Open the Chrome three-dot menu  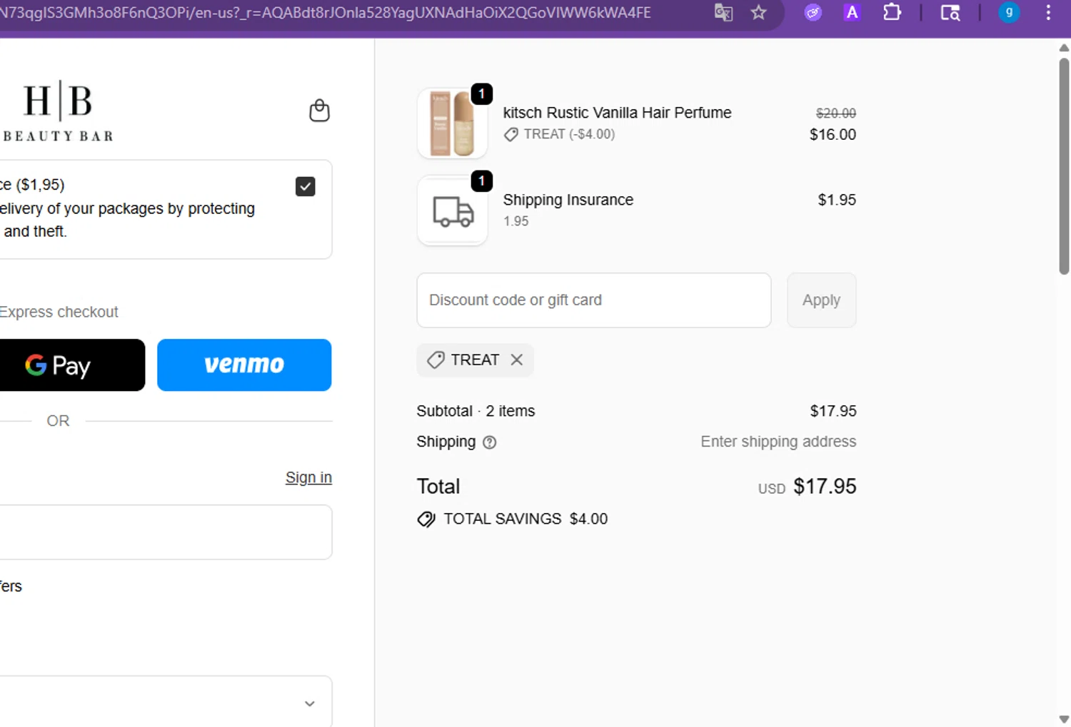[x=1048, y=12]
